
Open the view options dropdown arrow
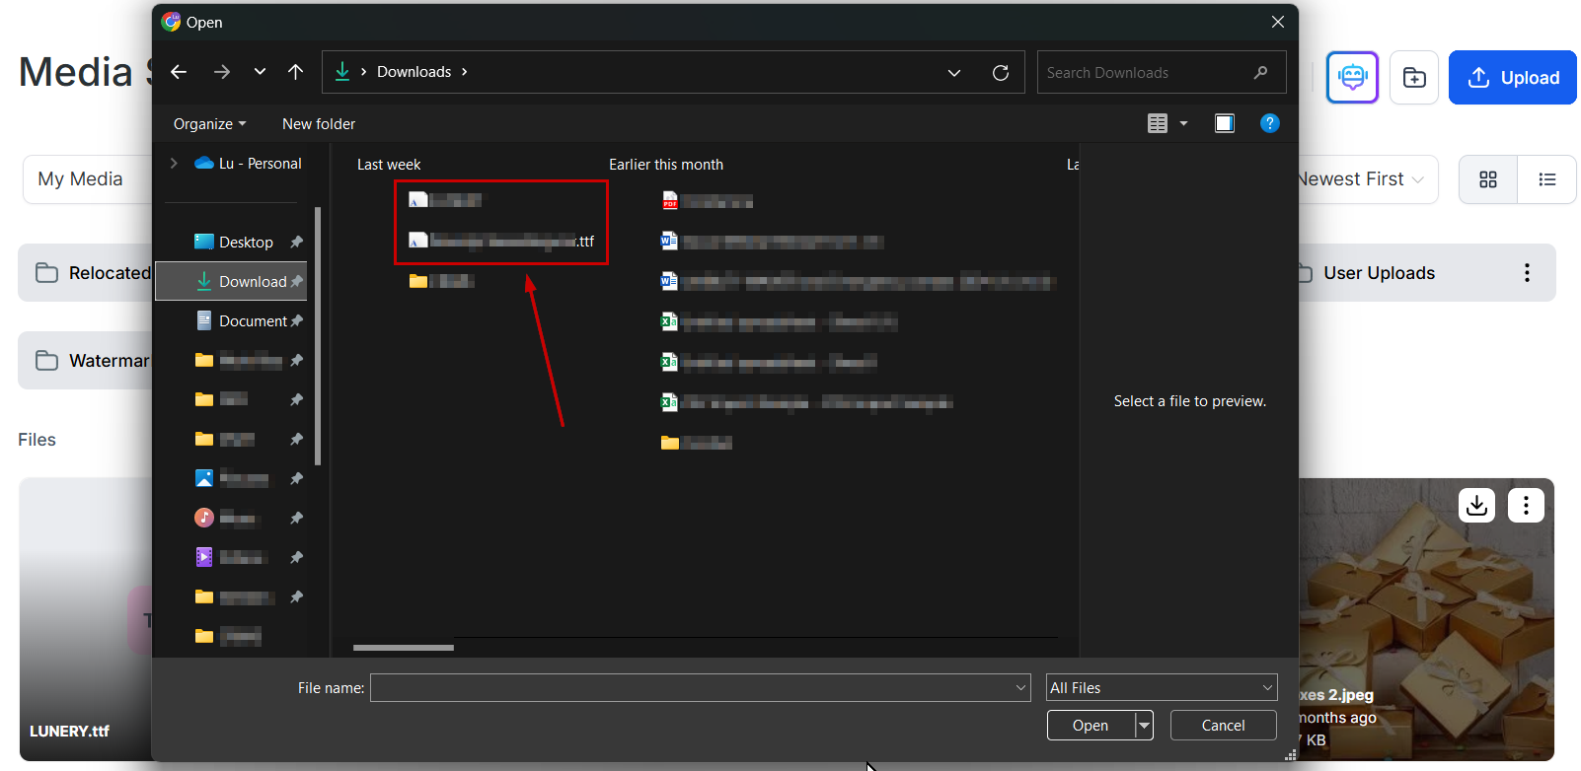[1183, 123]
